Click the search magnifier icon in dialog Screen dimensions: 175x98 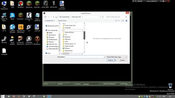click(x=126, y=17)
